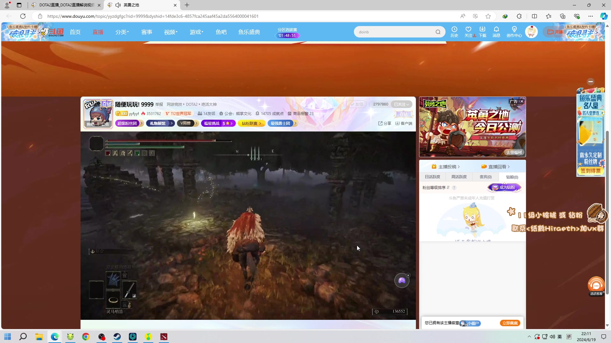Viewport: 611px width, 343px height.
Task: Click the 关注 heart icon in header
Action: click(468, 30)
